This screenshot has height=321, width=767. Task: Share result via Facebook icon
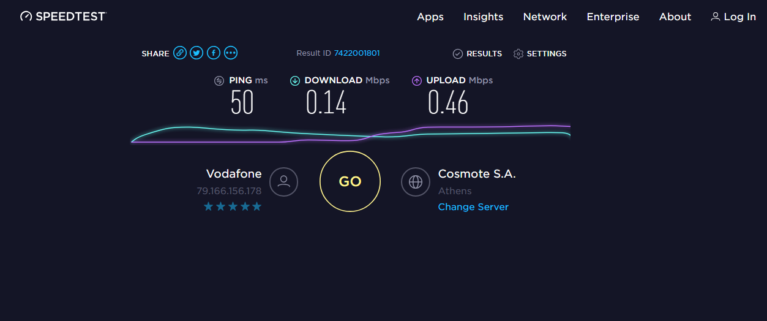[x=214, y=53]
